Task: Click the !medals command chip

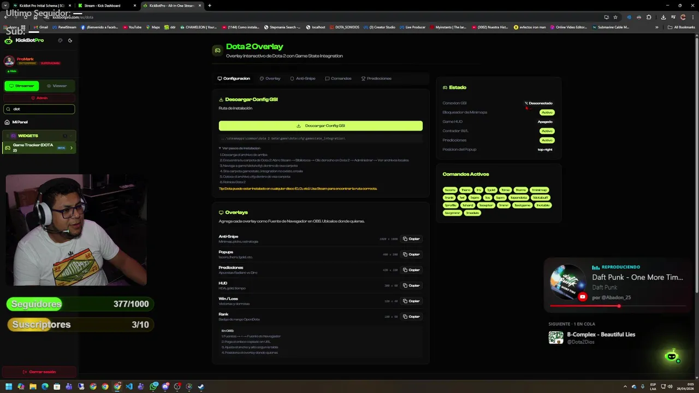Action: click(x=472, y=213)
